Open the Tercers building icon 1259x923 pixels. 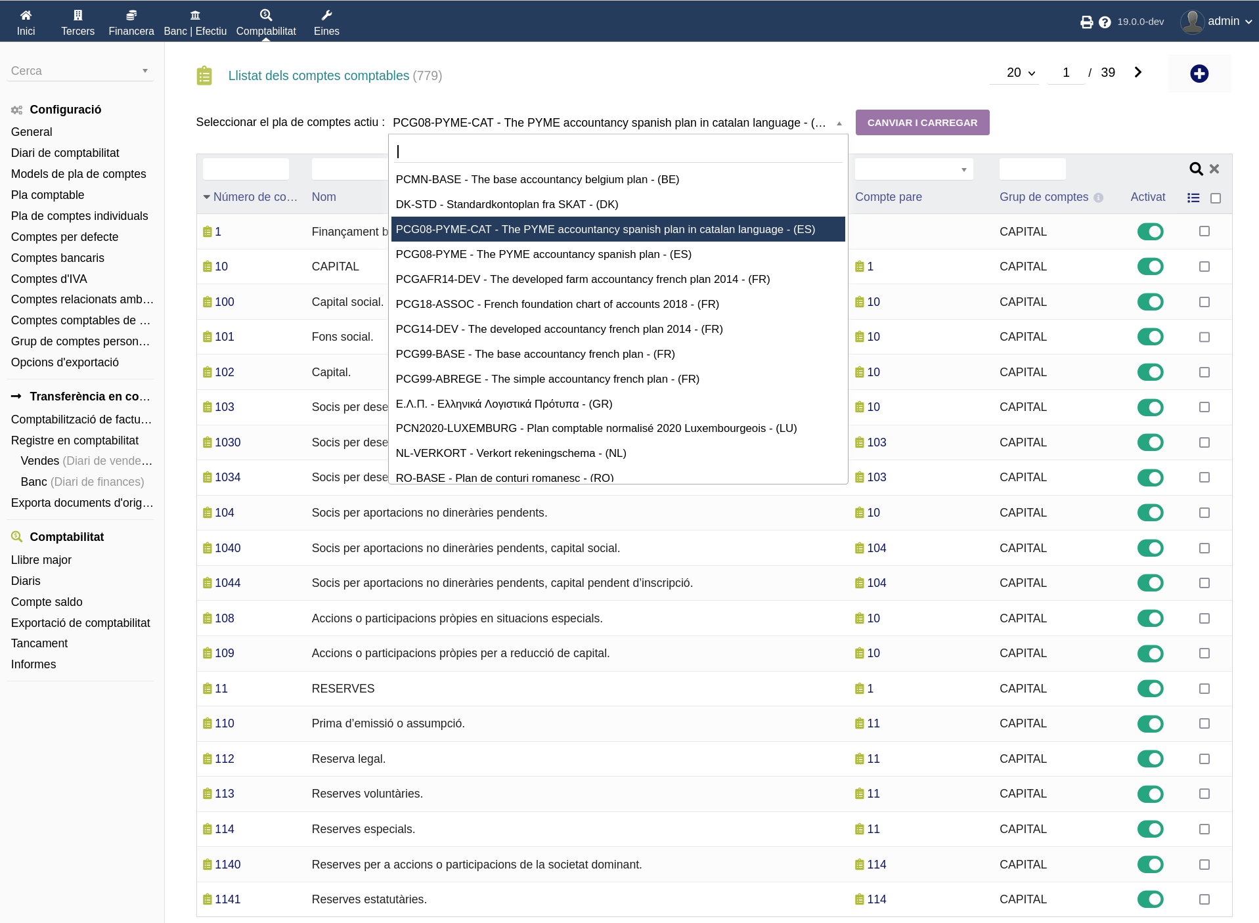(x=77, y=15)
